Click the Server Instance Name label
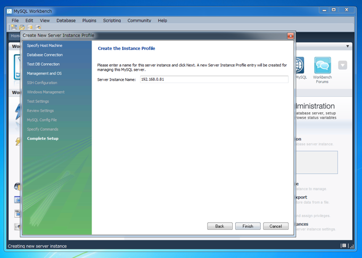 [x=117, y=80]
